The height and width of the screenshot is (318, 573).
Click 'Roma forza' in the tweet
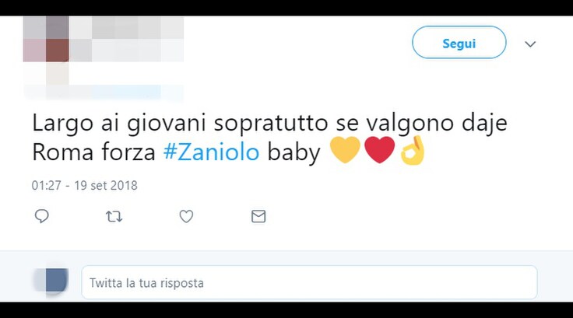click(x=93, y=152)
